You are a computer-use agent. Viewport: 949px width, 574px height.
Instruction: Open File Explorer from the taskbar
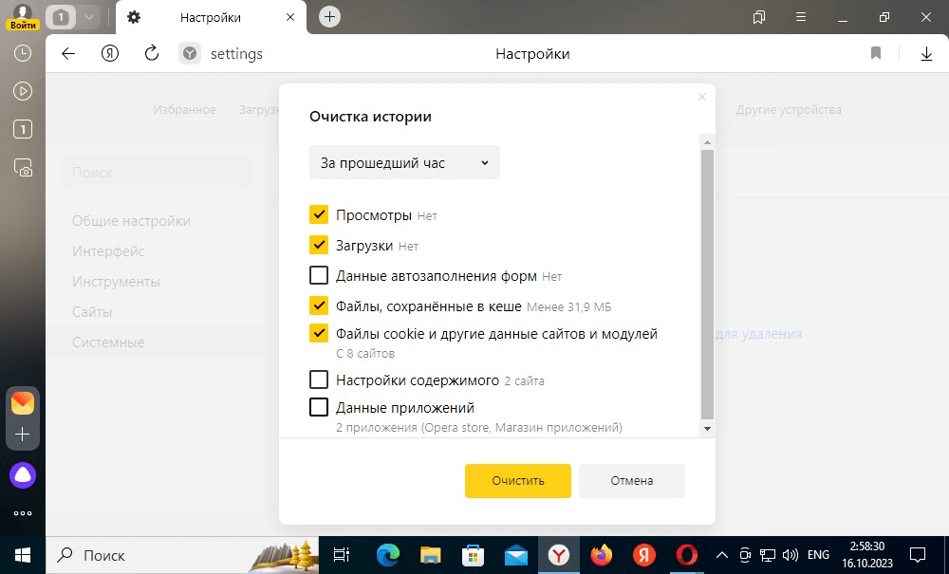pos(431,555)
